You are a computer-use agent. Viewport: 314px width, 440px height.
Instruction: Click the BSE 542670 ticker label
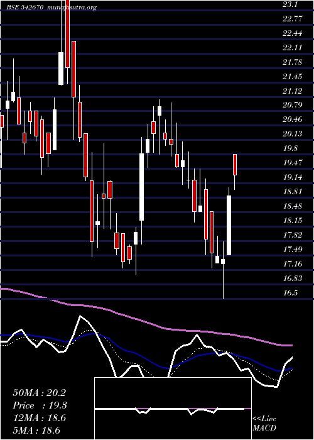coord(24,8)
